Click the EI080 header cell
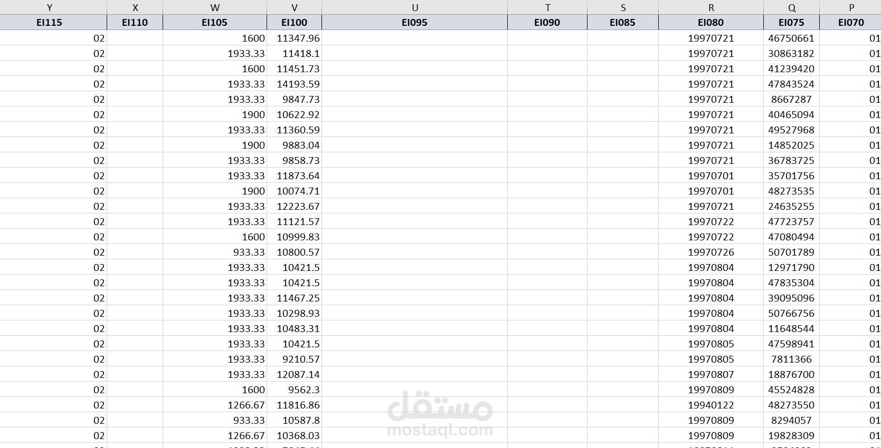Viewport: 881px width, 448px height. point(711,23)
